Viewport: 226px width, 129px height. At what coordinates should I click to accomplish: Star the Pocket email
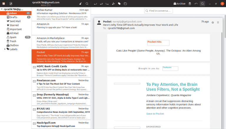tap(213, 22)
